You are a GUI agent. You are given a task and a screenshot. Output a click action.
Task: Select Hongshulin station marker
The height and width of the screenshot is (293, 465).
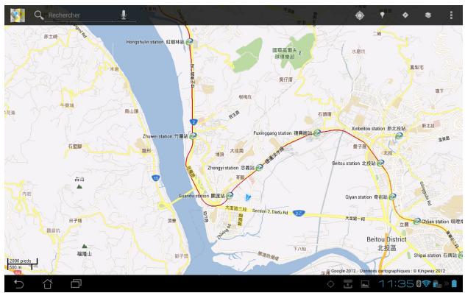[x=190, y=42]
